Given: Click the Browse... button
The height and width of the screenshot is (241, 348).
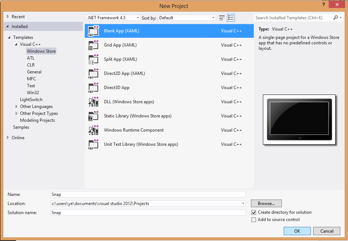Looking at the screenshot, I should coord(266,204).
